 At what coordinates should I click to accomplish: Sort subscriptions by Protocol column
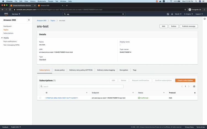[x=195, y=93]
